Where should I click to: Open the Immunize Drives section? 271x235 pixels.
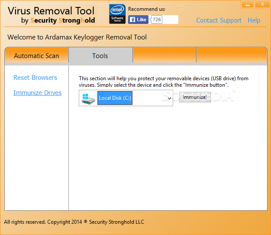[37, 93]
